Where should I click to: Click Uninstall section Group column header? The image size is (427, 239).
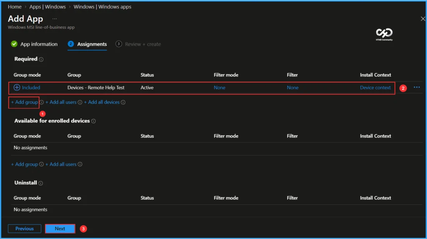pos(74,198)
